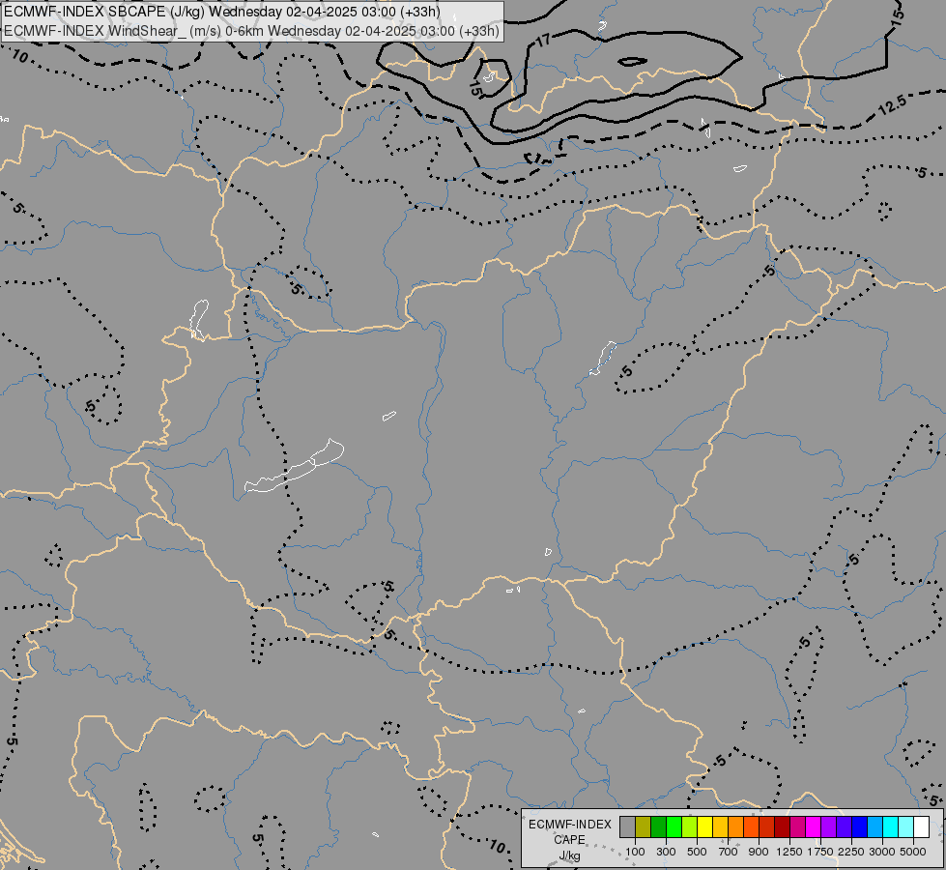Select the '2250' legend value

[x=850, y=852]
